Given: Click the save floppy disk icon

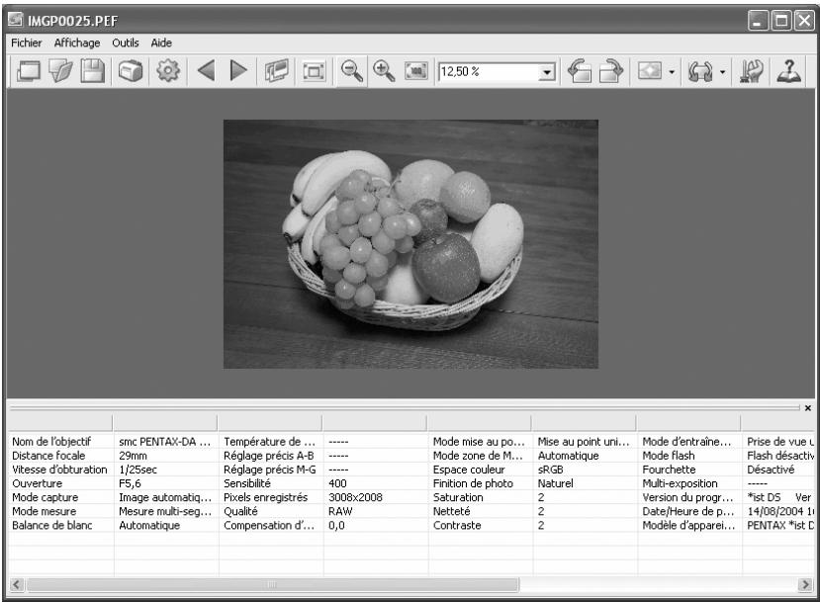Looking at the screenshot, I should pyautogui.click(x=93, y=70).
